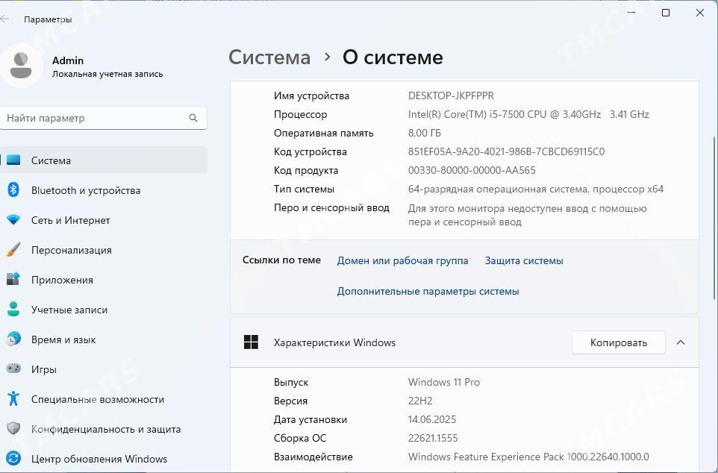Image resolution: width=718 pixels, height=473 pixels.
Task: Click Windows Feature Experience Pack value
Action: click(x=528, y=457)
